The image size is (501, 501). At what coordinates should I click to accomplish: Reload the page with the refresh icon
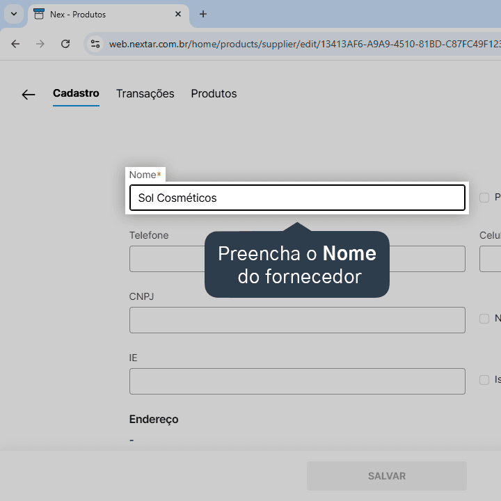pos(65,44)
